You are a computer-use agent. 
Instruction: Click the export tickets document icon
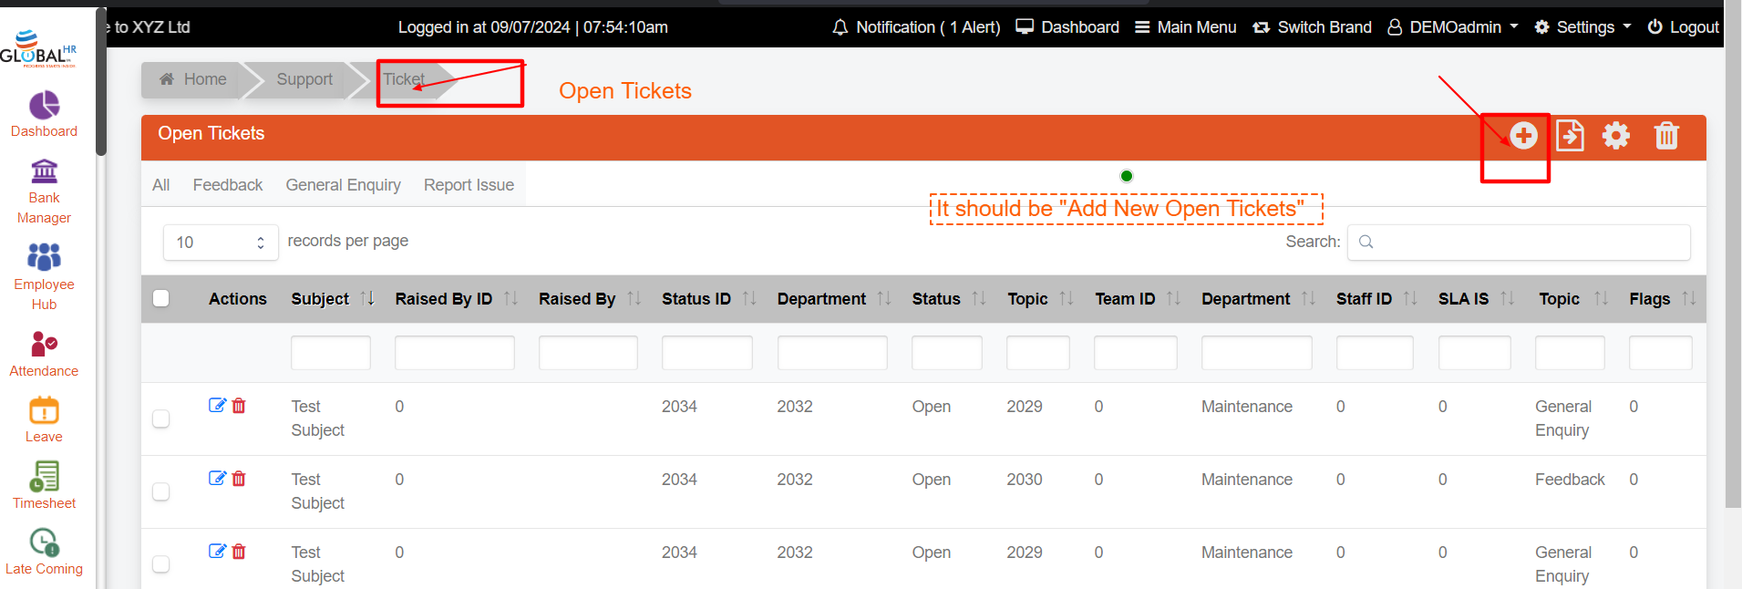pos(1569,136)
